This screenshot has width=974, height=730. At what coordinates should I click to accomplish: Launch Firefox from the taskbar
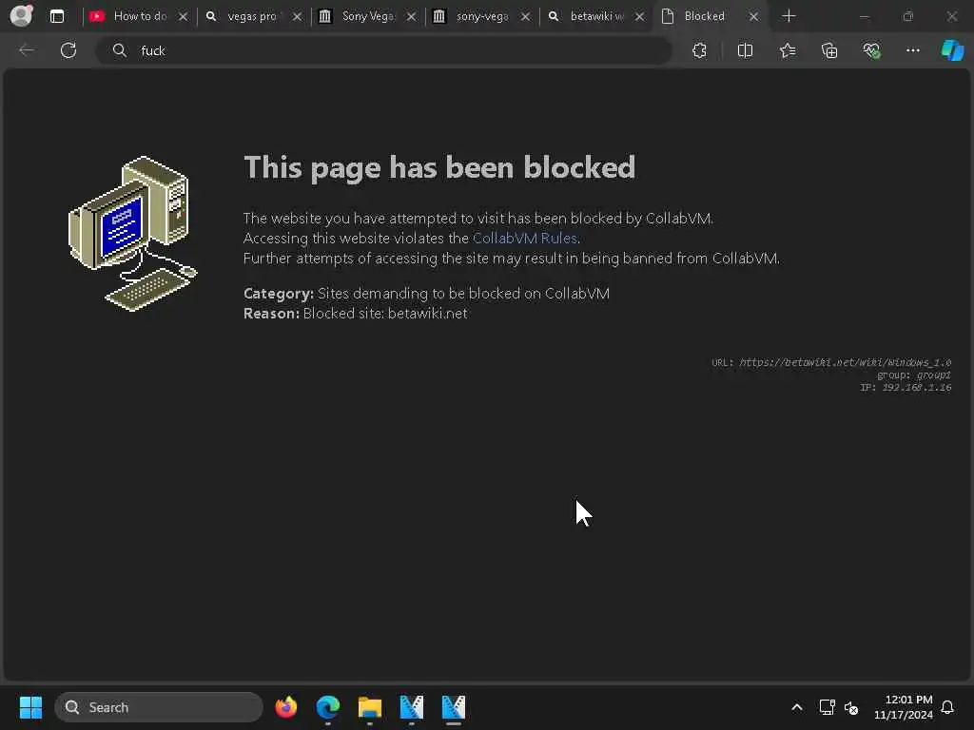[x=285, y=707]
